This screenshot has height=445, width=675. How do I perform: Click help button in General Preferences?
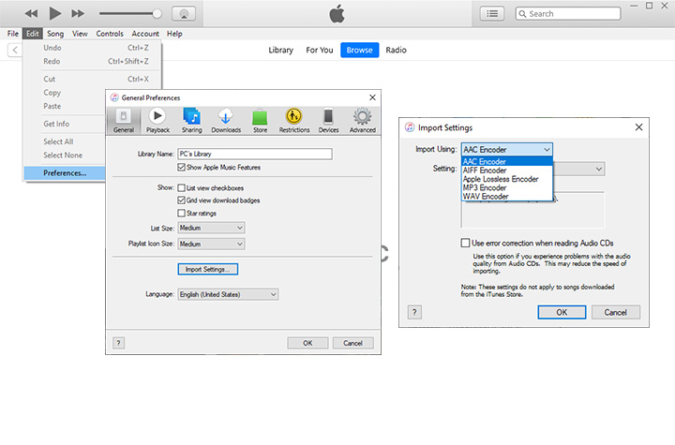118,343
